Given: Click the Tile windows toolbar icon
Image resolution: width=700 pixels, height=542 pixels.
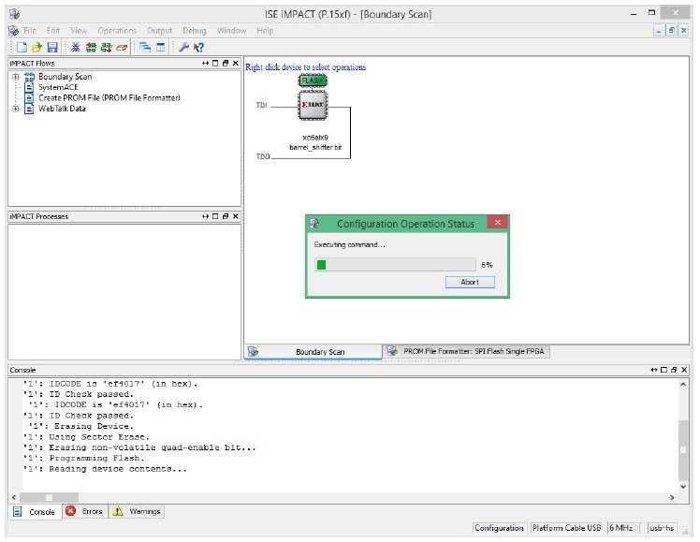Looking at the screenshot, I should [160, 47].
